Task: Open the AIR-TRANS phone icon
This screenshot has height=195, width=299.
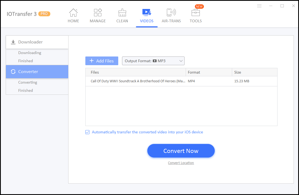Action: tap(171, 13)
